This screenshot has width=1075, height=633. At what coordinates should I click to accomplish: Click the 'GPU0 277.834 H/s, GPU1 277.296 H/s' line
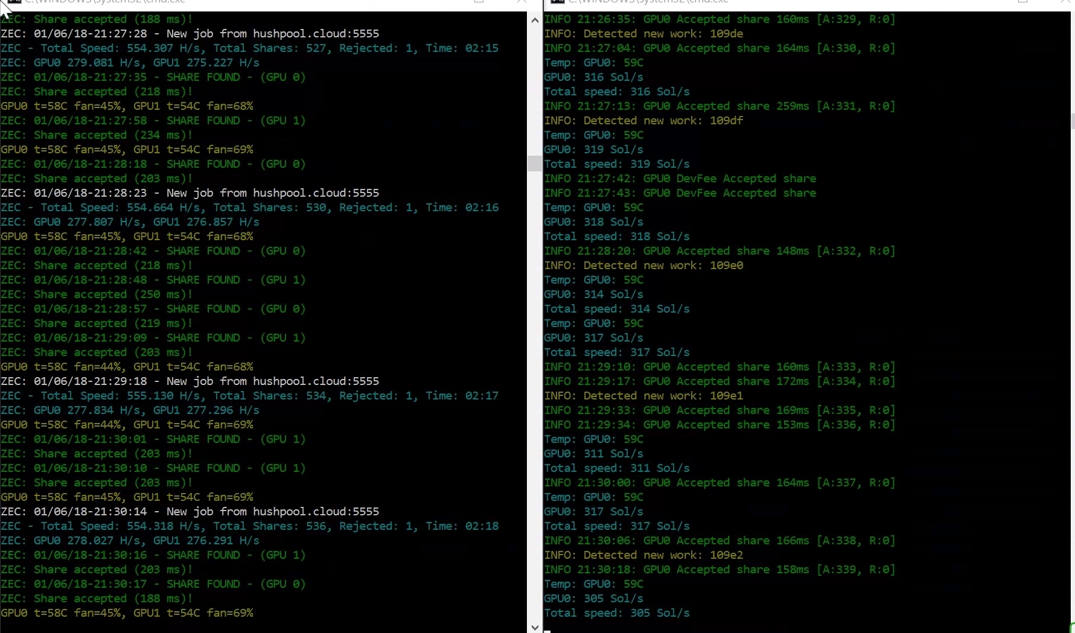[x=130, y=410]
